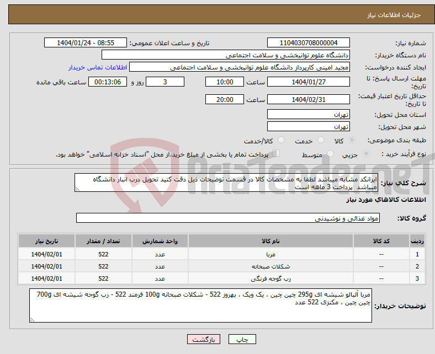
Task: Click the شرح کلی نیاز description textarea
Action: 226,183
